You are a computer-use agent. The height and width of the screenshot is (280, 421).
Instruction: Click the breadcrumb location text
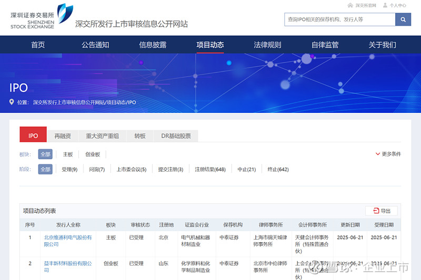84,102
